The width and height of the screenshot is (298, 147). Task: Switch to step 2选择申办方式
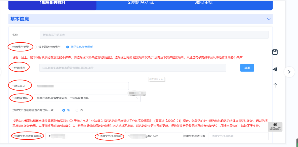pos(141,3)
